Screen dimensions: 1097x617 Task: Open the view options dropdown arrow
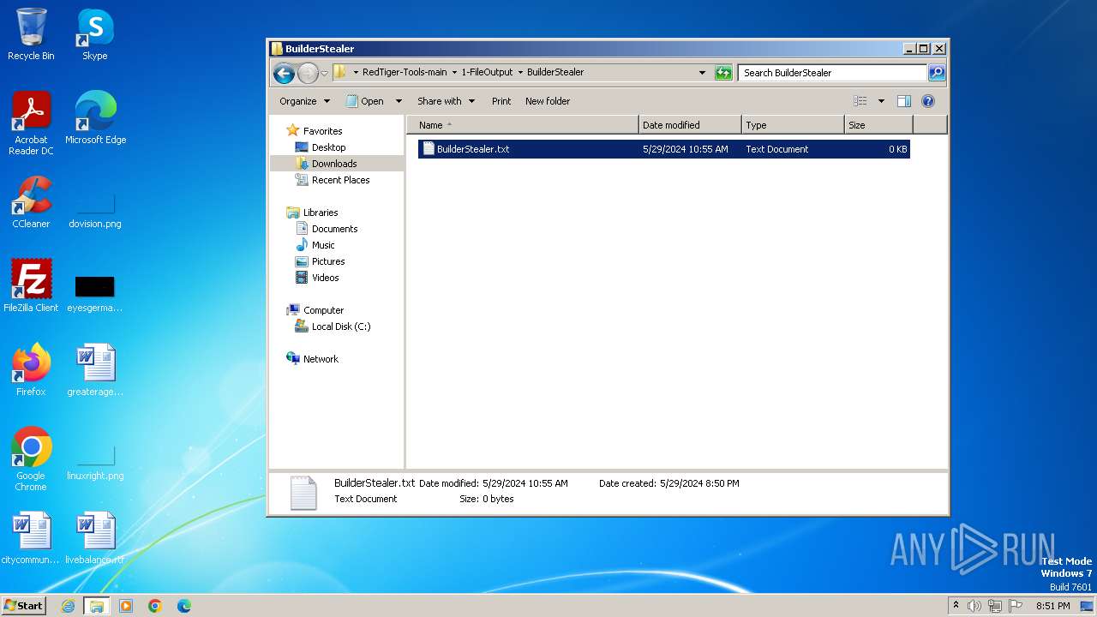coord(880,101)
